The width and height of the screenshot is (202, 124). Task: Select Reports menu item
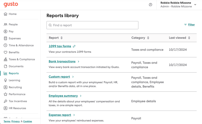click(x=14, y=73)
